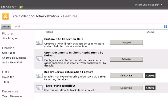Expand the Raymund Macaalay user menu
168x100 pixels.
click(149, 5)
